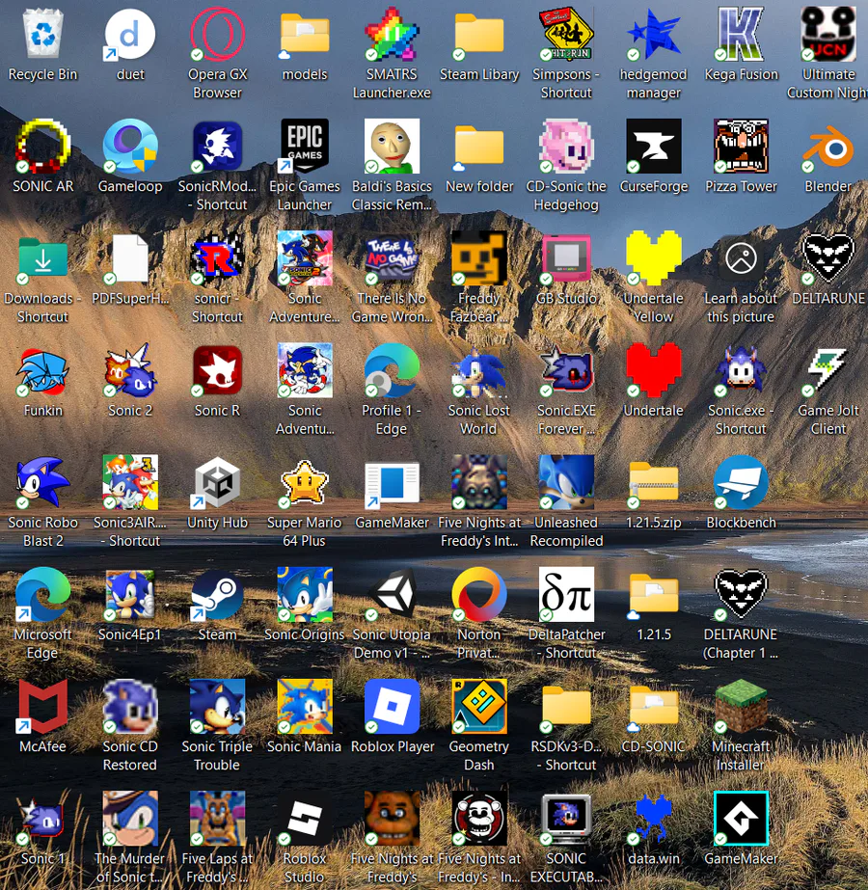This screenshot has height=890, width=868.
Task: Select Sonic Utopia Demo Unity icon
Action: pos(392,594)
